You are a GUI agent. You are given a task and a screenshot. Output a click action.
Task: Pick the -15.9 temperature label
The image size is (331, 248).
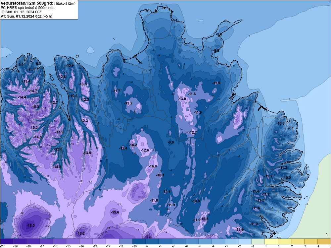click(59, 132)
